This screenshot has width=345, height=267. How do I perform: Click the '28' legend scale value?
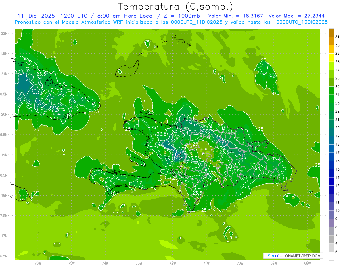pos(338,62)
